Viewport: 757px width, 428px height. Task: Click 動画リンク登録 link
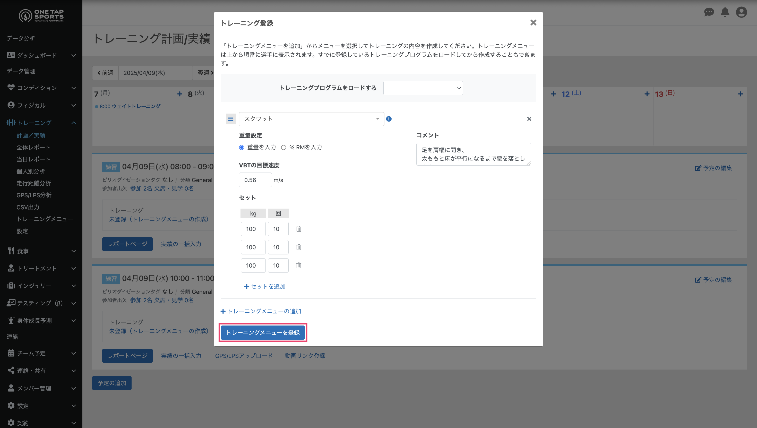coord(305,356)
